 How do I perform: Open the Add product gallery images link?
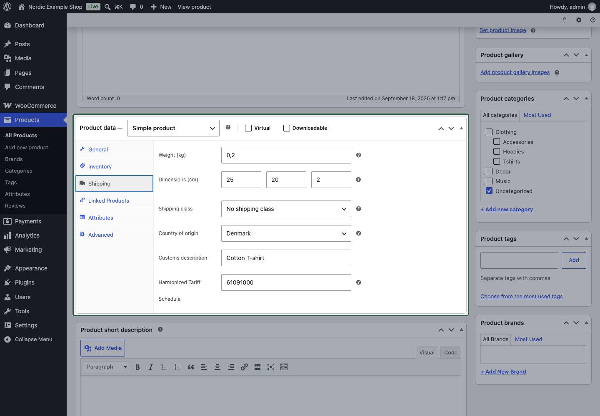[x=515, y=72]
